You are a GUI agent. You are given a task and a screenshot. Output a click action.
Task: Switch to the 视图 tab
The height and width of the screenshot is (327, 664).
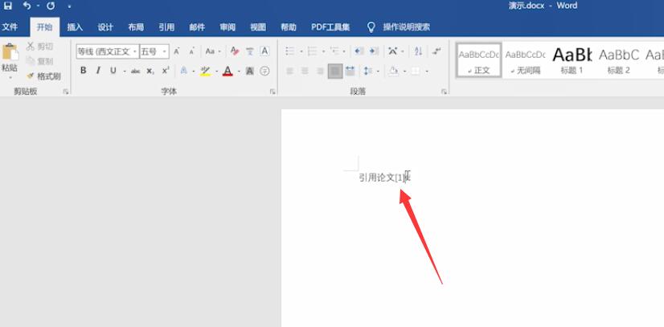tap(258, 27)
